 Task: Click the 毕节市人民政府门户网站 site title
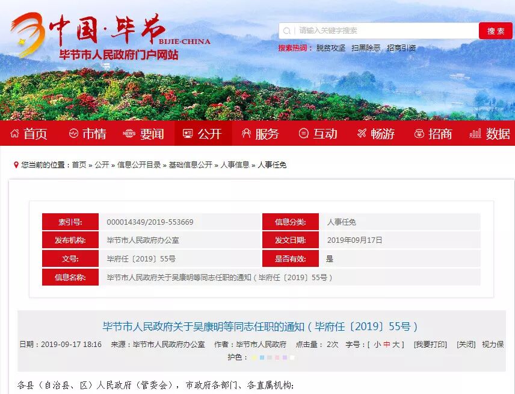click(119, 55)
